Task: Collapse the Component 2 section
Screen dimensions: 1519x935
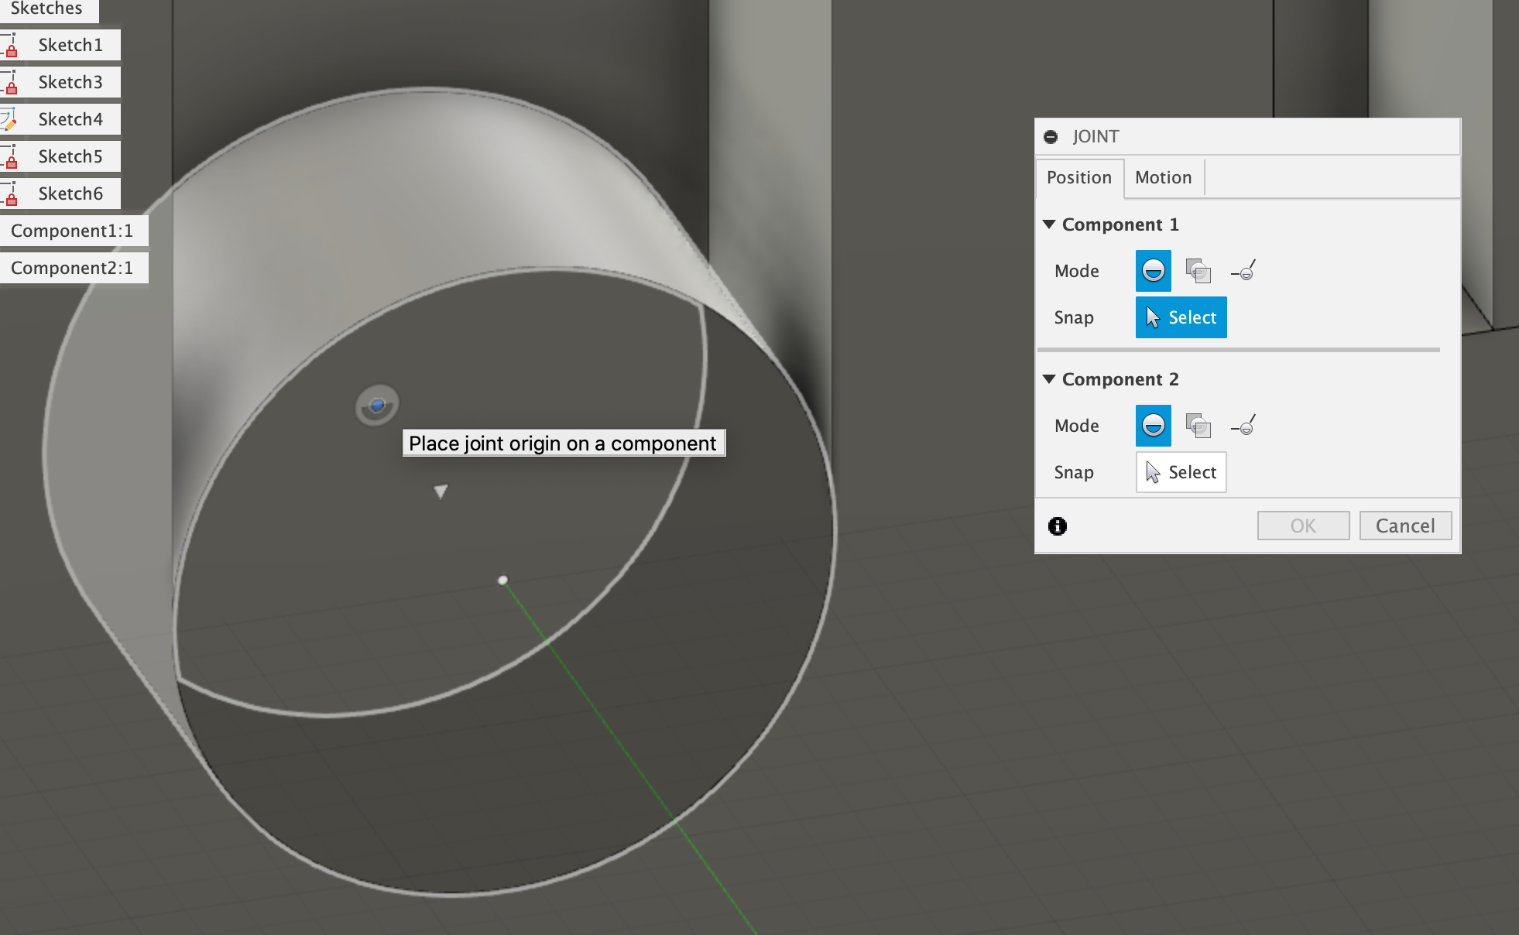Action: pyautogui.click(x=1049, y=379)
